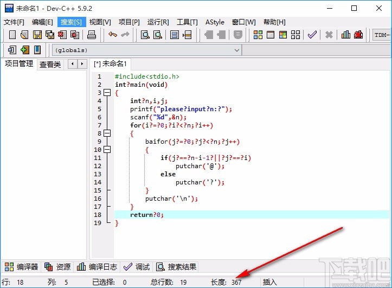Open the AStyle menu
Viewport: 392px width, 288px height.
(x=215, y=22)
